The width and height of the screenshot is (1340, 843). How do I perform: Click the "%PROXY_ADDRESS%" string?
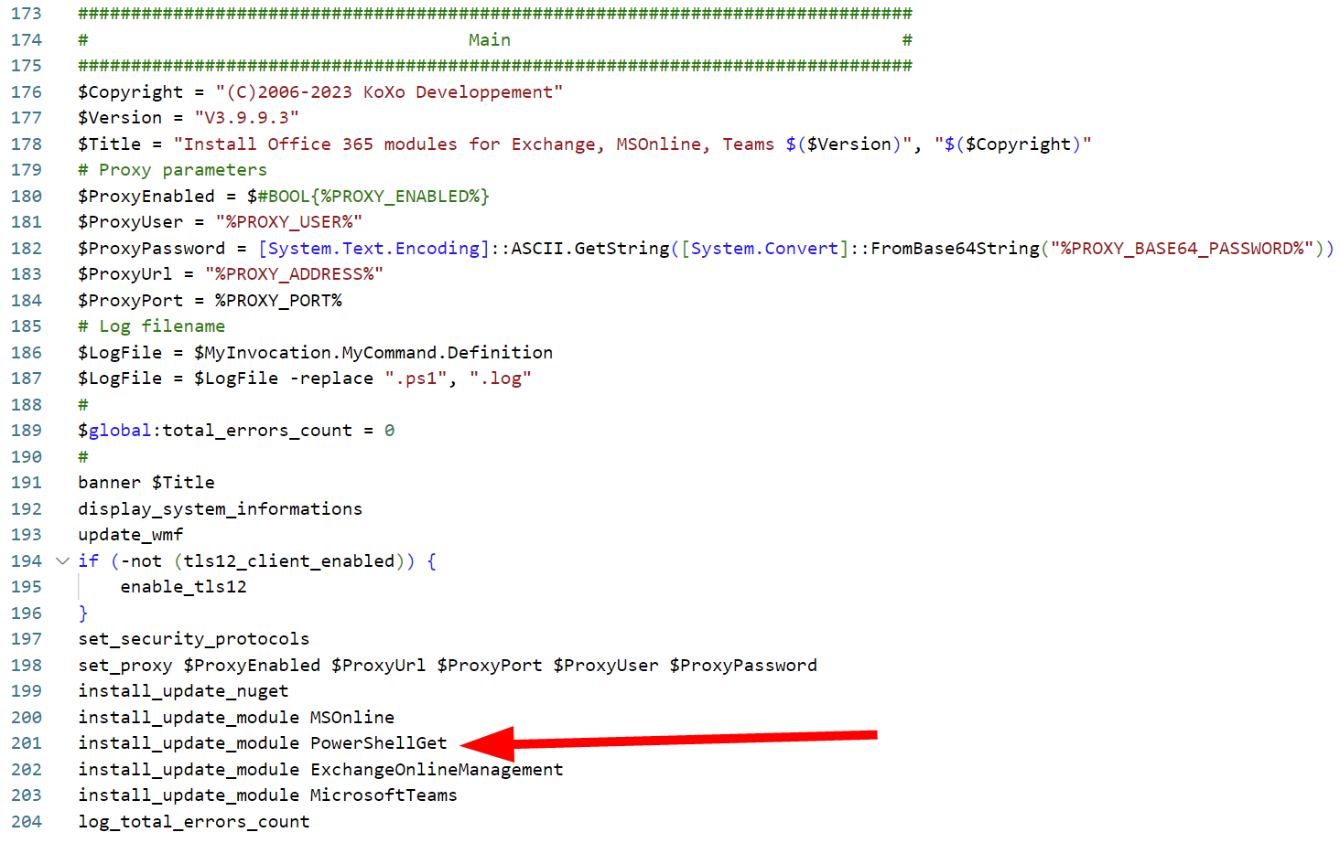[x=294, y=273]
